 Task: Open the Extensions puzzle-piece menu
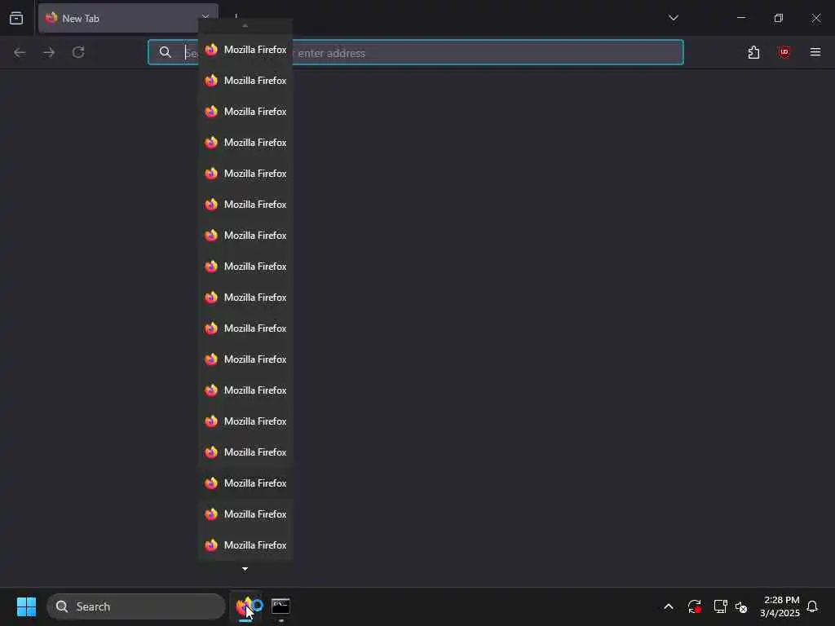[753, 52]
